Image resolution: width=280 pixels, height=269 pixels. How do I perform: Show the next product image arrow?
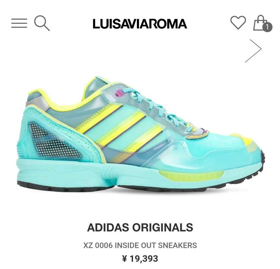click(x=253, y=51)
